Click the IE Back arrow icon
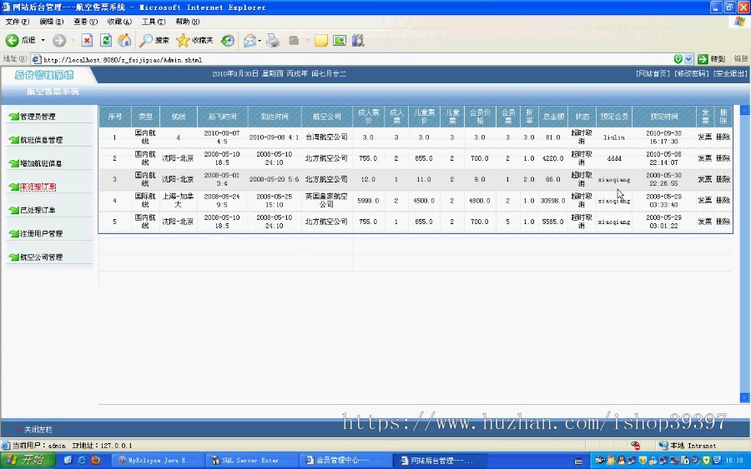 tap(12, 40)
